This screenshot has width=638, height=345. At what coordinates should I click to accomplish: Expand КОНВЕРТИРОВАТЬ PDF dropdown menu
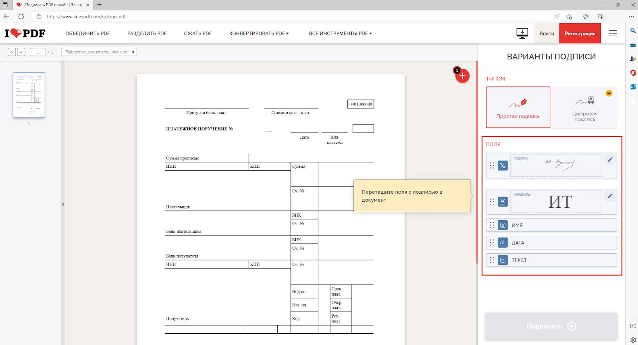[259, 33]
